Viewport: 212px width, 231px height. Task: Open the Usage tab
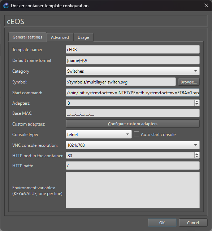(x=83, y=37)
